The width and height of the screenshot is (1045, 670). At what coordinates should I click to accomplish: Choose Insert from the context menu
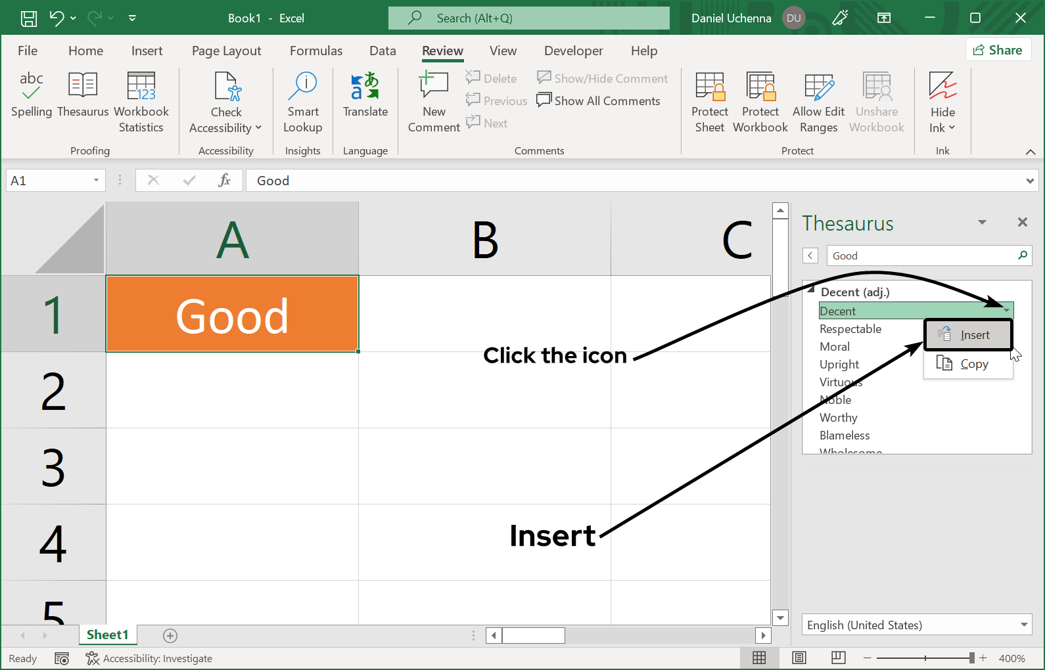click(968, 335)
